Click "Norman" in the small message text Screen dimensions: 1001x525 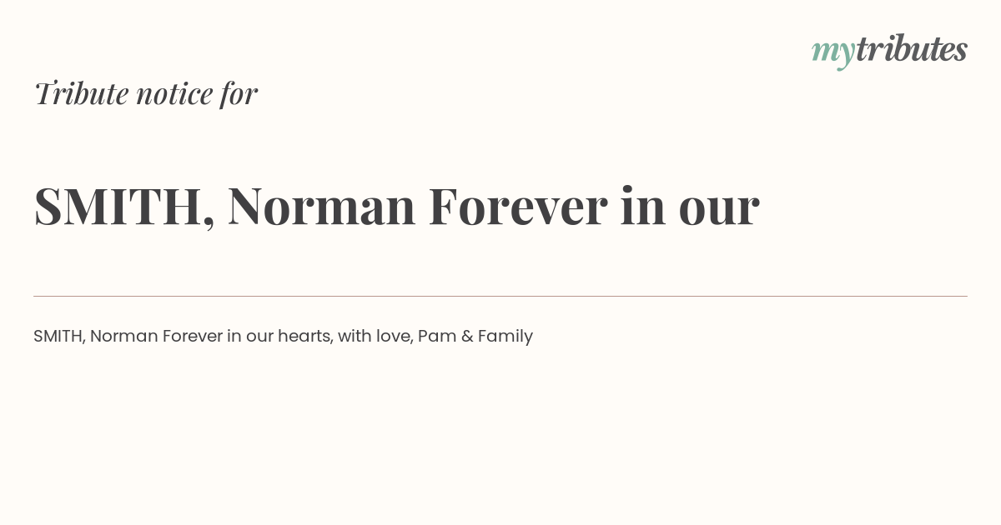pos(123,336)
